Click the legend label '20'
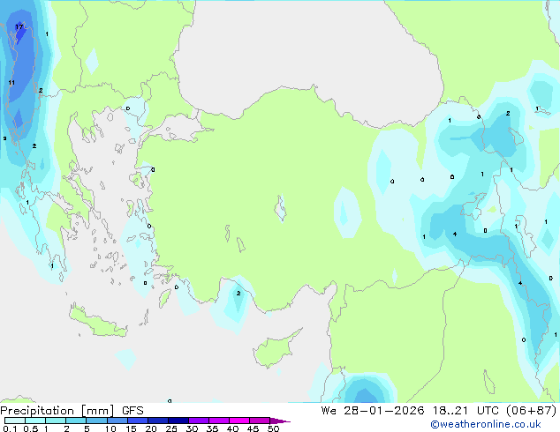The width and height of the screenshot is (560, 432). tap(151, 428)
